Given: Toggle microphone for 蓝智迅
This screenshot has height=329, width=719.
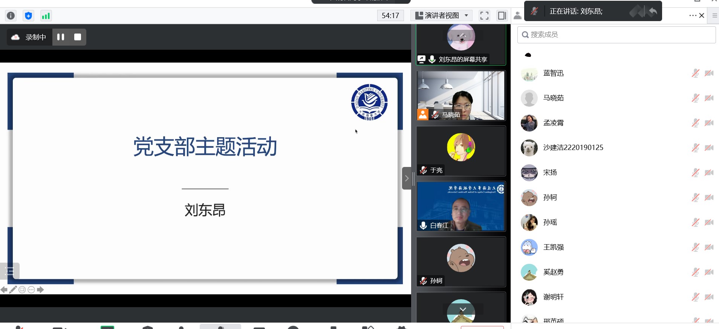Looking at the screenshot, I should click(x=695, y=73).
